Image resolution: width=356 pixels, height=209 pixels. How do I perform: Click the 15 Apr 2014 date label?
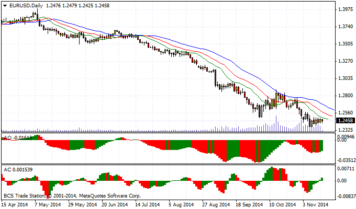point(15,204)
